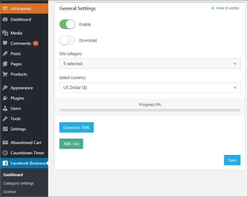Click the Progress 0% label
248x197 pixels.
[x=150, y=104]
